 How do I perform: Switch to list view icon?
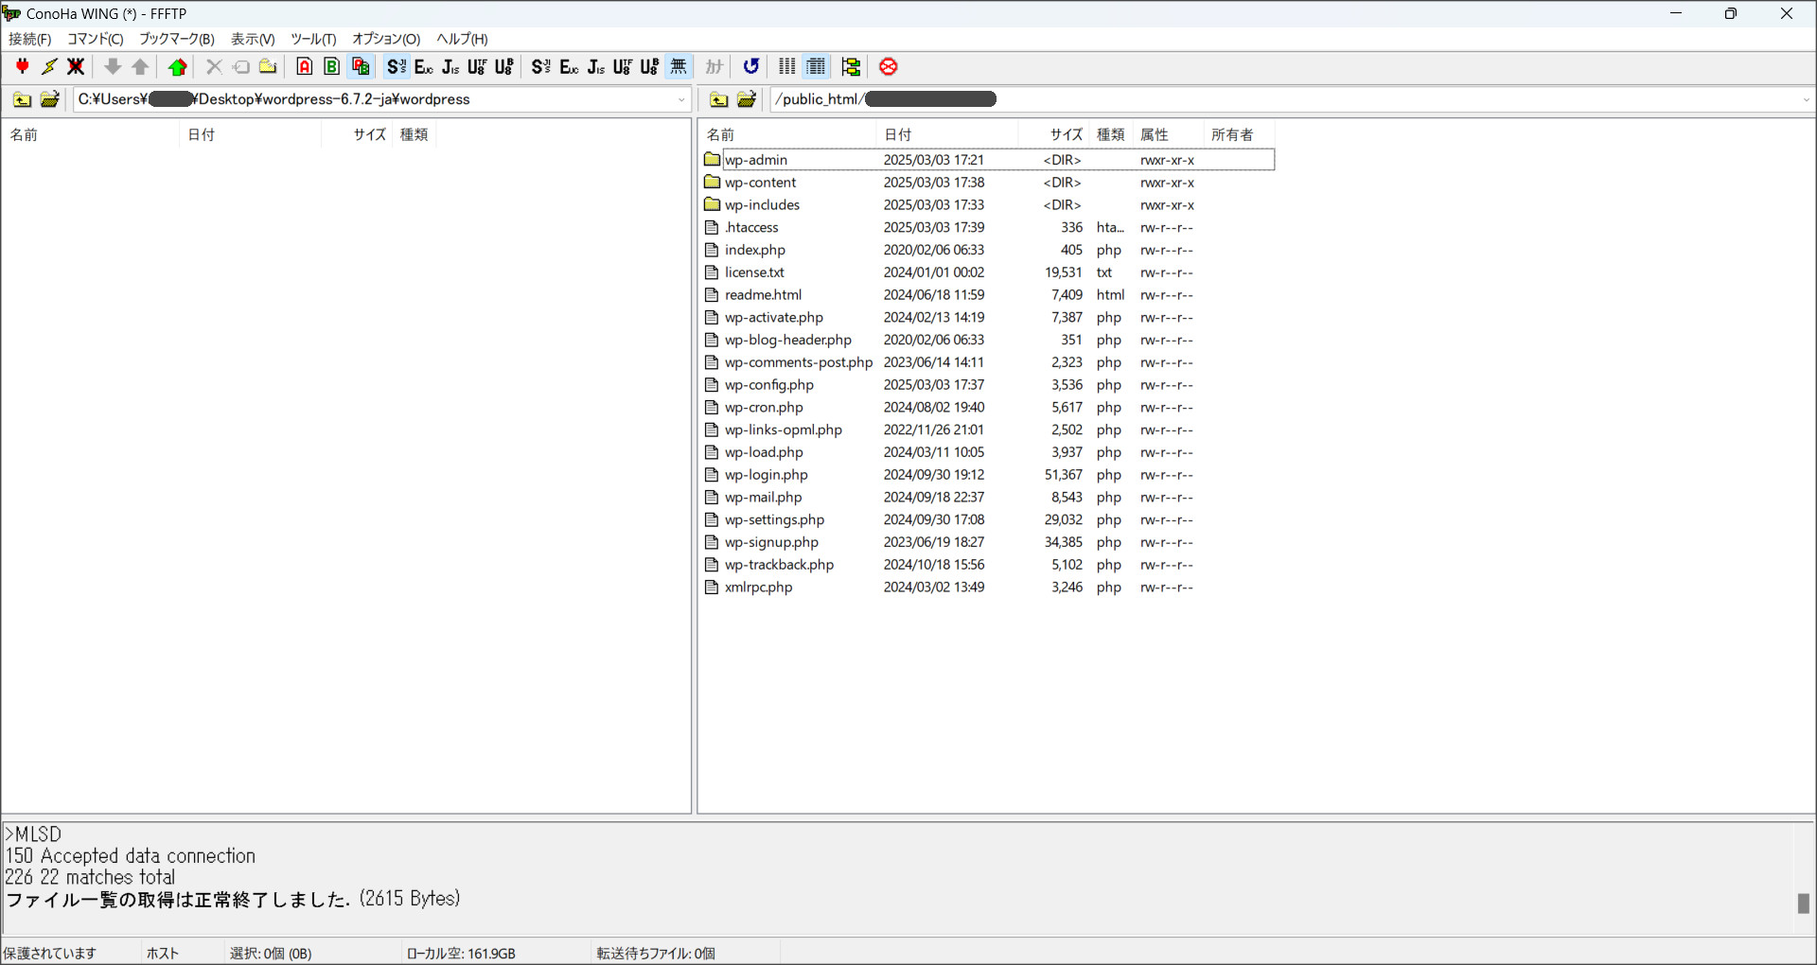point(787,66)
